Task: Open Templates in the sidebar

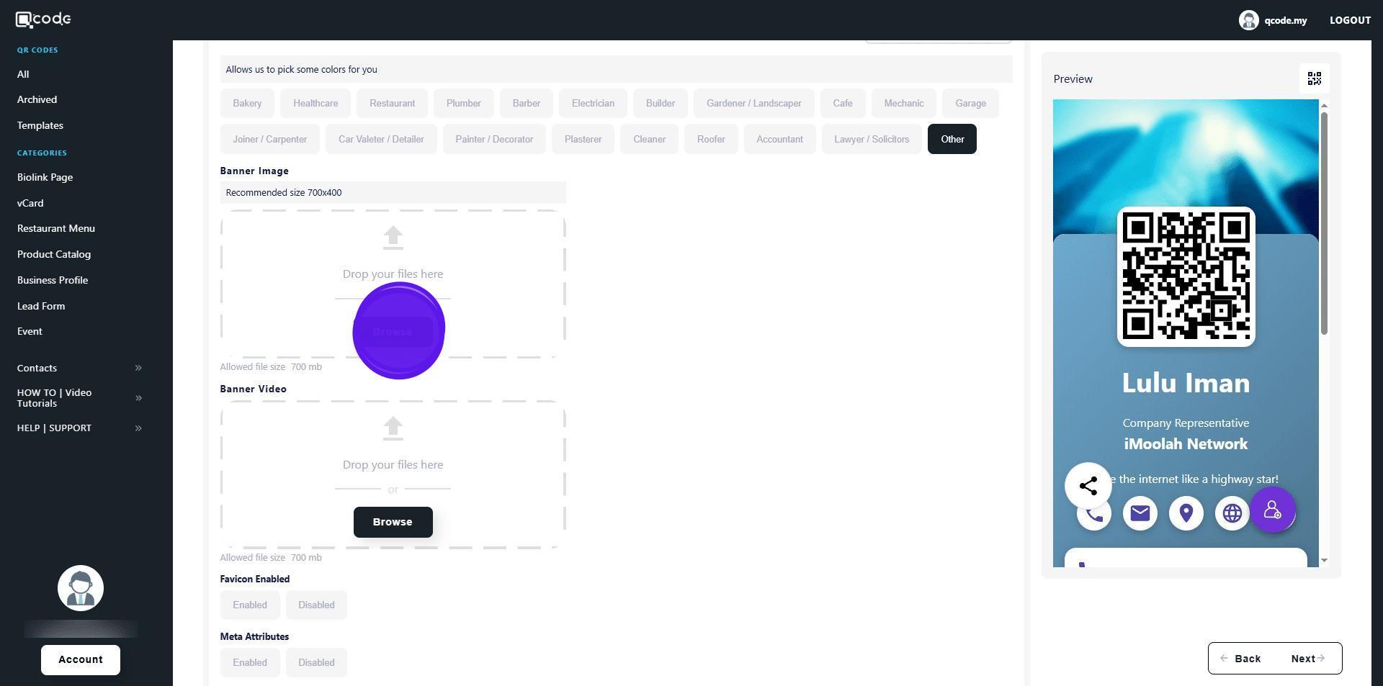Action: point(40,125)
